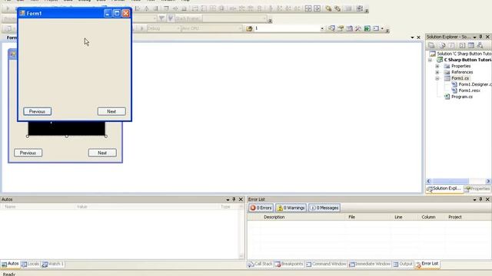Open the find combo box dropdown arrow
The image size is (492, 276).
click(322, 28)
